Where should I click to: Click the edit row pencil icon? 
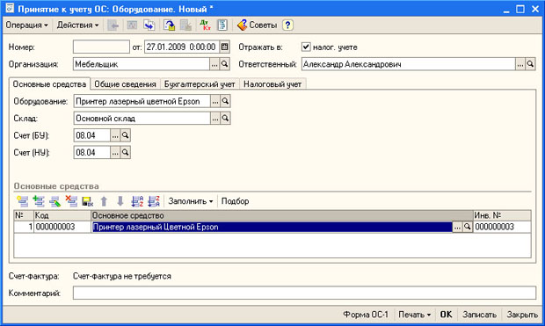[55, 201]
